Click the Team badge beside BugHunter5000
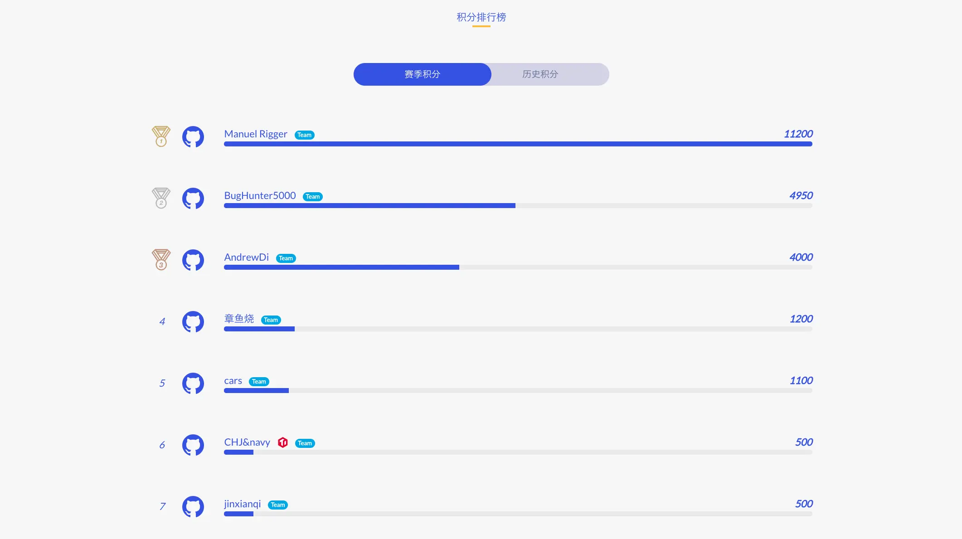The width and height of the screenshot is (962, 539). [313, 197]
